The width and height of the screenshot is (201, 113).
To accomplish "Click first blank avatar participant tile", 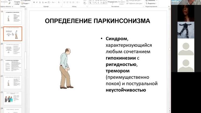I will click(x=186, y=47).
